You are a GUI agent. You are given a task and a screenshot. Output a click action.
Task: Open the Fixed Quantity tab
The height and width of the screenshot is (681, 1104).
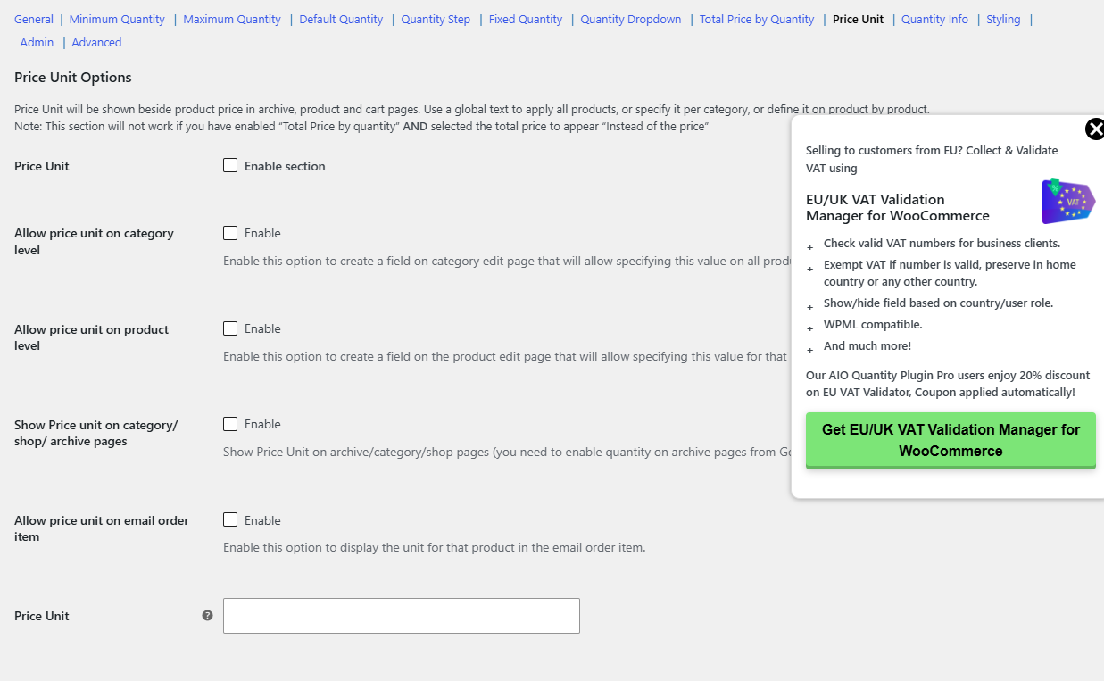point(526,19)
